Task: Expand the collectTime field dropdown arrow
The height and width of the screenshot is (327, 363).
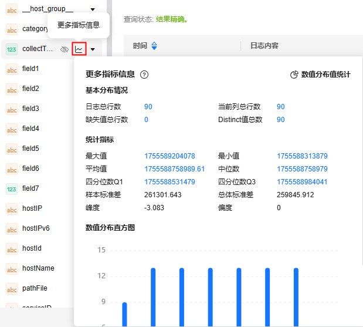Action: coord(93,49)
